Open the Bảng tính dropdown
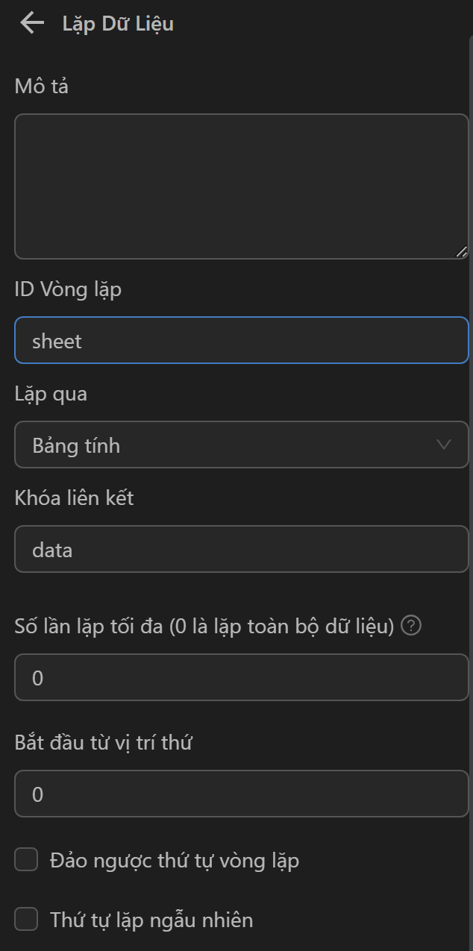The height and width of the screenshot is (951, 473). tap(241, 446)
